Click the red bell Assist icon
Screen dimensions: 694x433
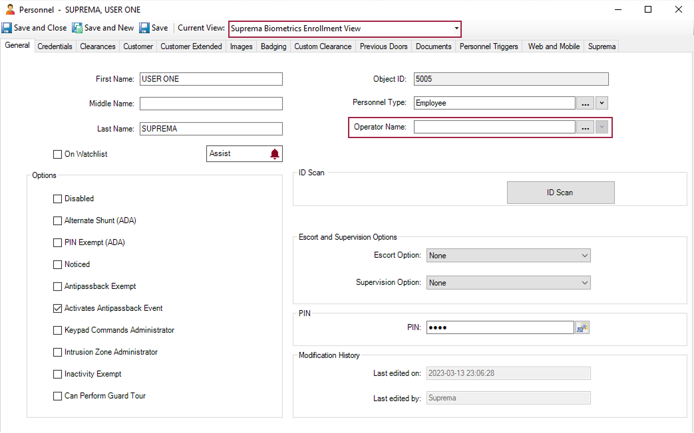[x=275, y=154]
